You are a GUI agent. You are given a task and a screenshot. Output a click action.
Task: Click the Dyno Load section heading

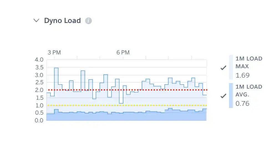[x=62, y=21]
